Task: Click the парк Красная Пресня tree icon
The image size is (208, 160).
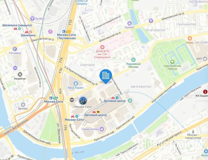Action: pos(172,62)
